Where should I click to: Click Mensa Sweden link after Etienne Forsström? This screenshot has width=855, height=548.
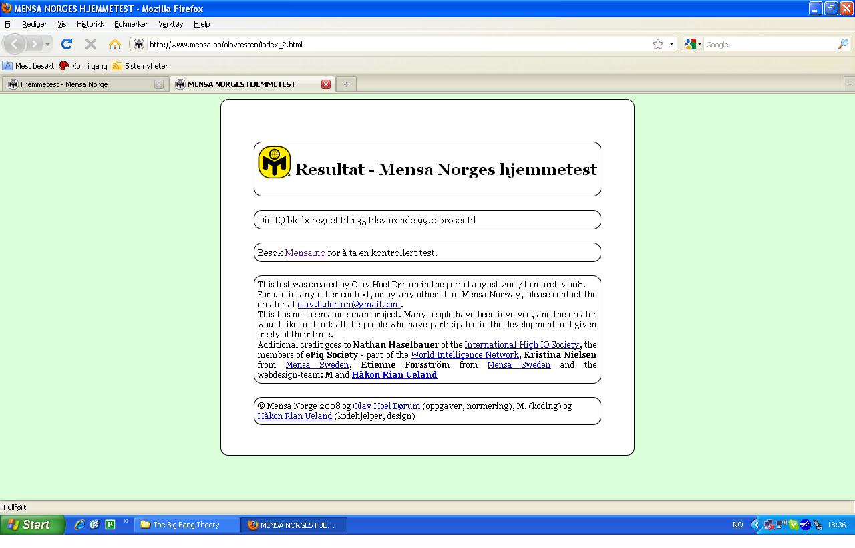pos(519,364)
